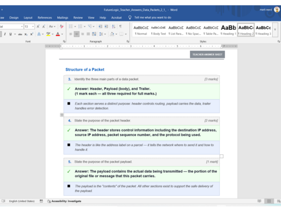Viewport: 281px width, 211px height.
Task: Open the Design tab
Action: tap(14, 17)
